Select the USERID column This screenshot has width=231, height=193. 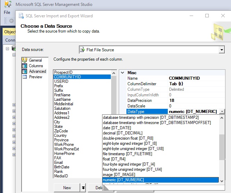click(61, 81)
